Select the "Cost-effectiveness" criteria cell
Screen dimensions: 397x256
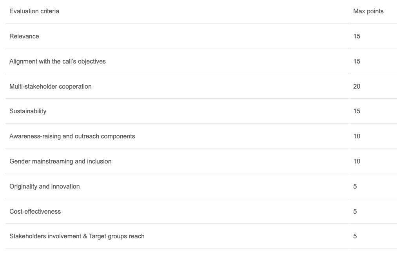35,212
